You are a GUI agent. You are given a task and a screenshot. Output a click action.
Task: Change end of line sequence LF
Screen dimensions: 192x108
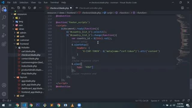(171, 101)
